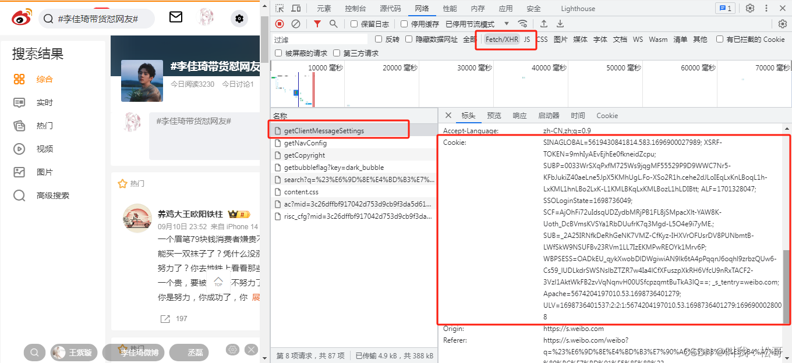Click the back-to-TOP arrow button

[218, 282]
